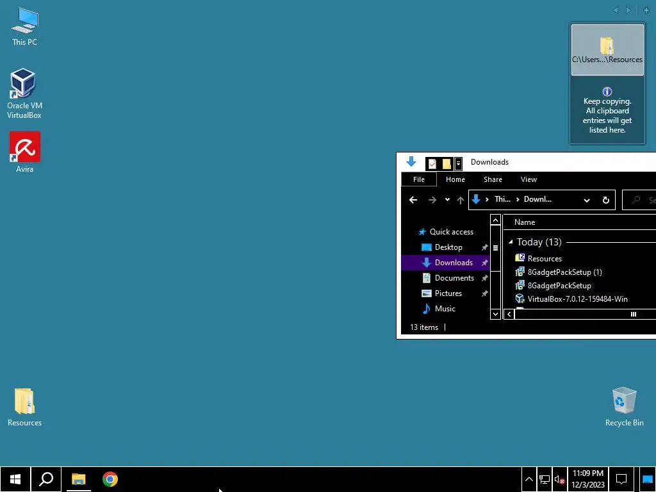The width and height of the screenshot is (656, 492).
Task: Click the info icon in the clipboard gadget
Action: click(607, 91)
